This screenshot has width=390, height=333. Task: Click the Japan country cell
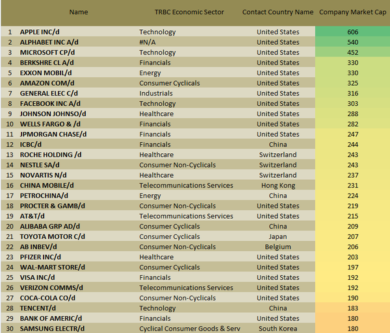coord(278,236)
